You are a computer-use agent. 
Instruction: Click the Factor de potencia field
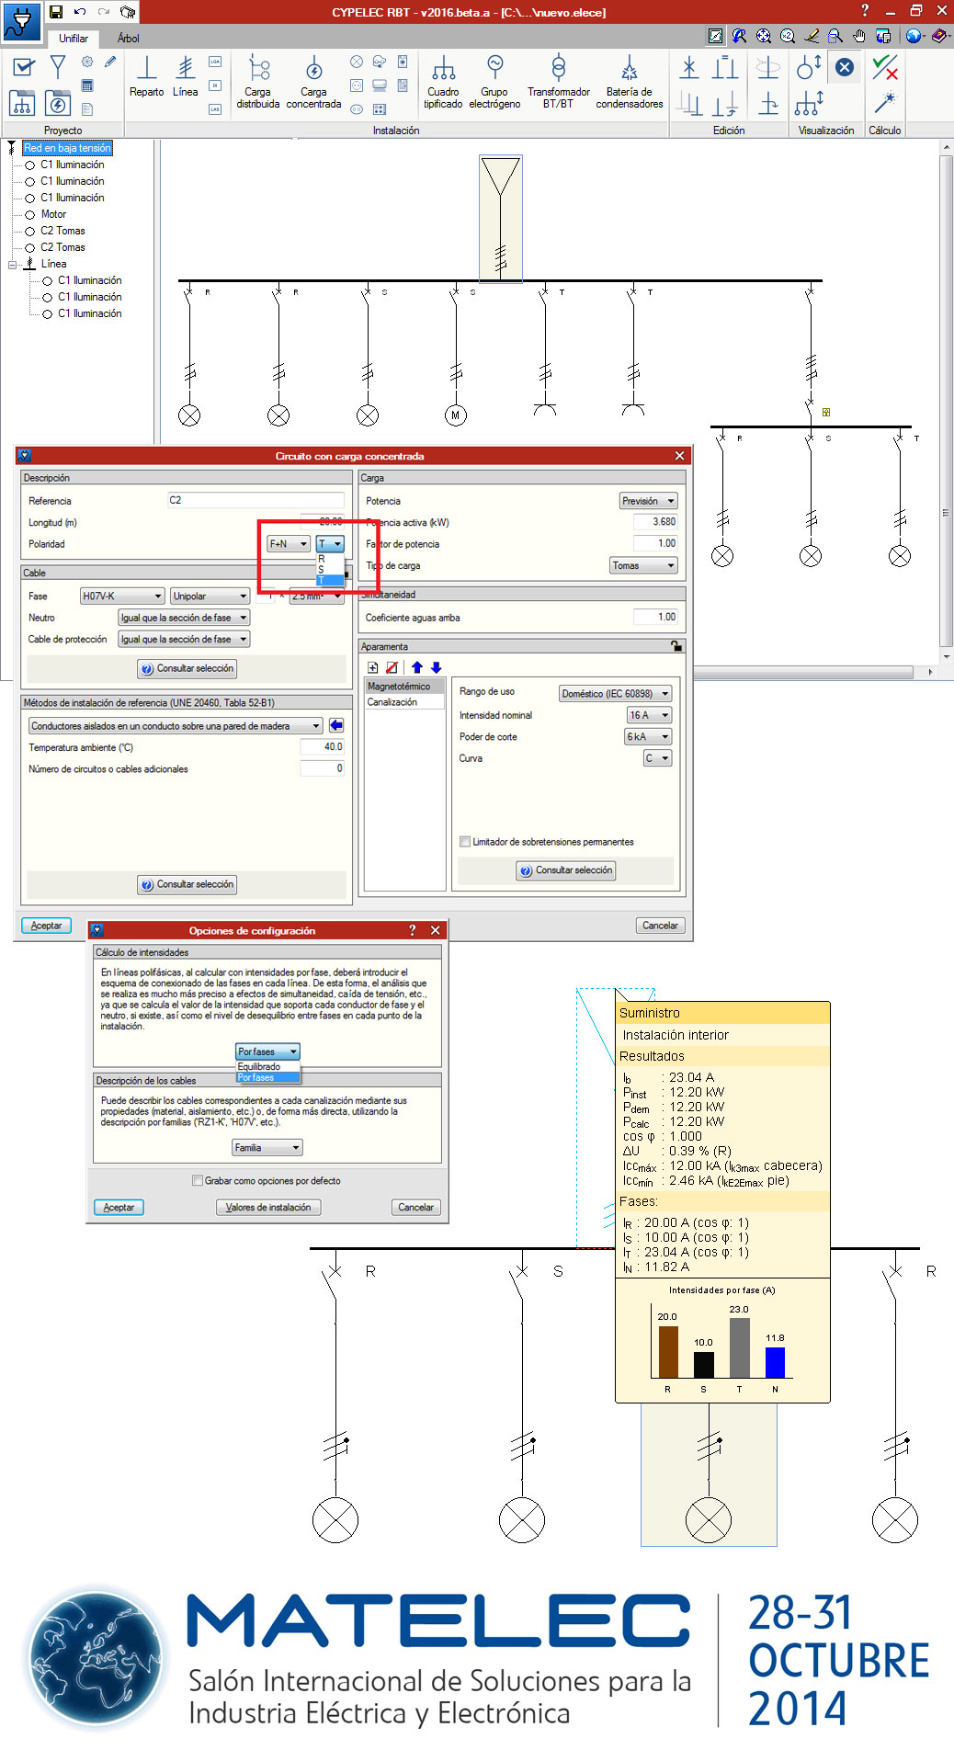point(655,543)
